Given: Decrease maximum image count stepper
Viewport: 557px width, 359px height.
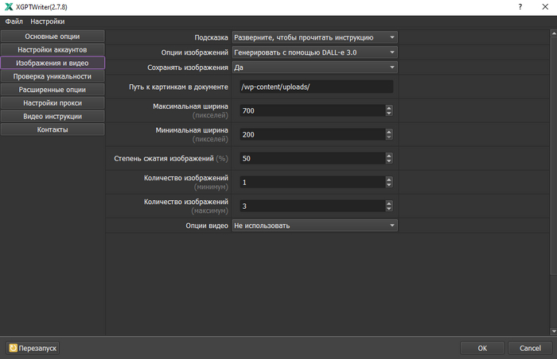Looking at the screenshot, I should click(x=389, y=209).
